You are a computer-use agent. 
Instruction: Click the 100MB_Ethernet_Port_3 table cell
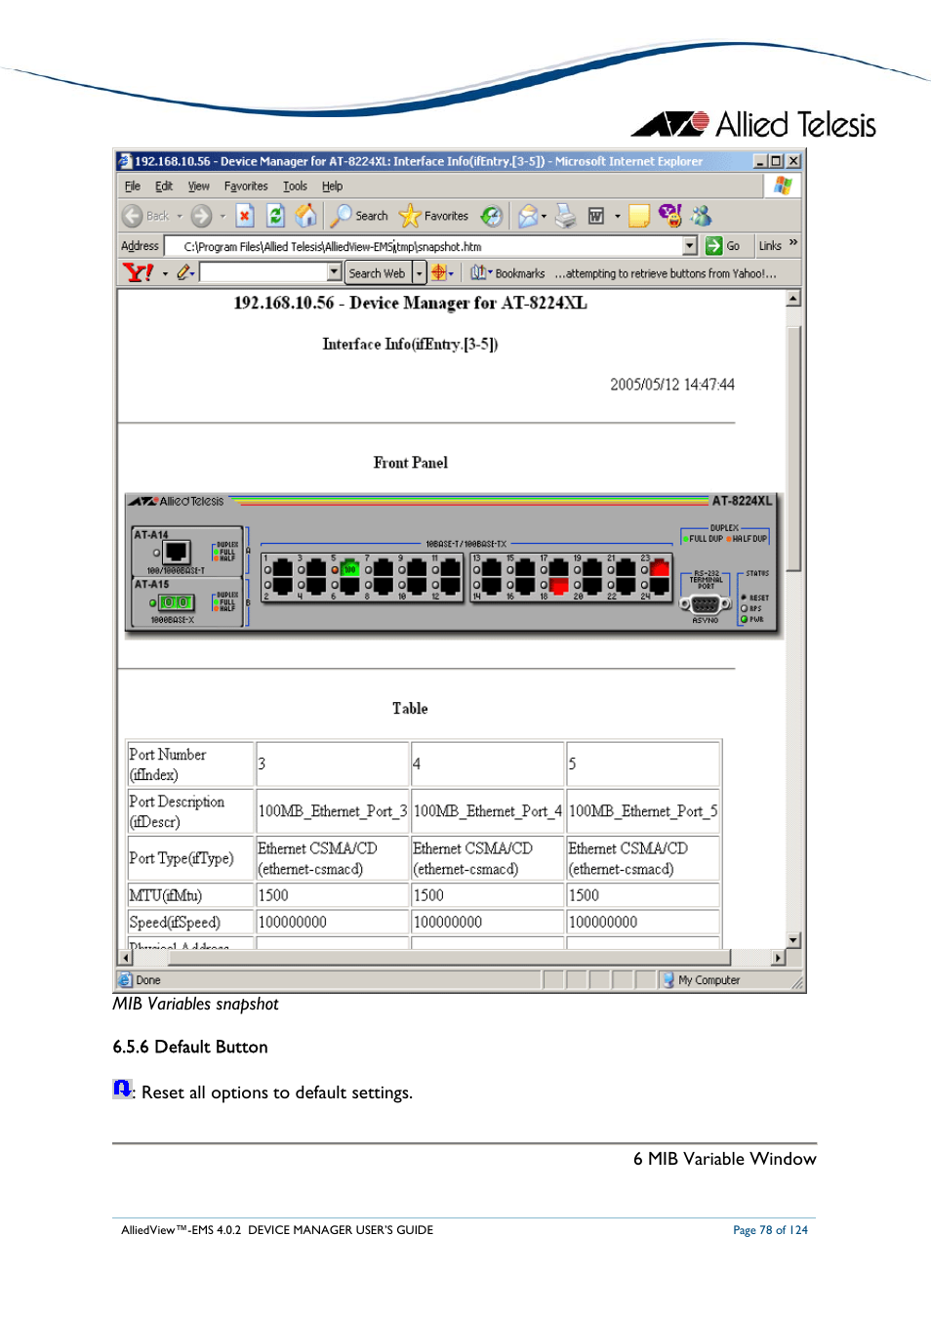click(332, 811)
